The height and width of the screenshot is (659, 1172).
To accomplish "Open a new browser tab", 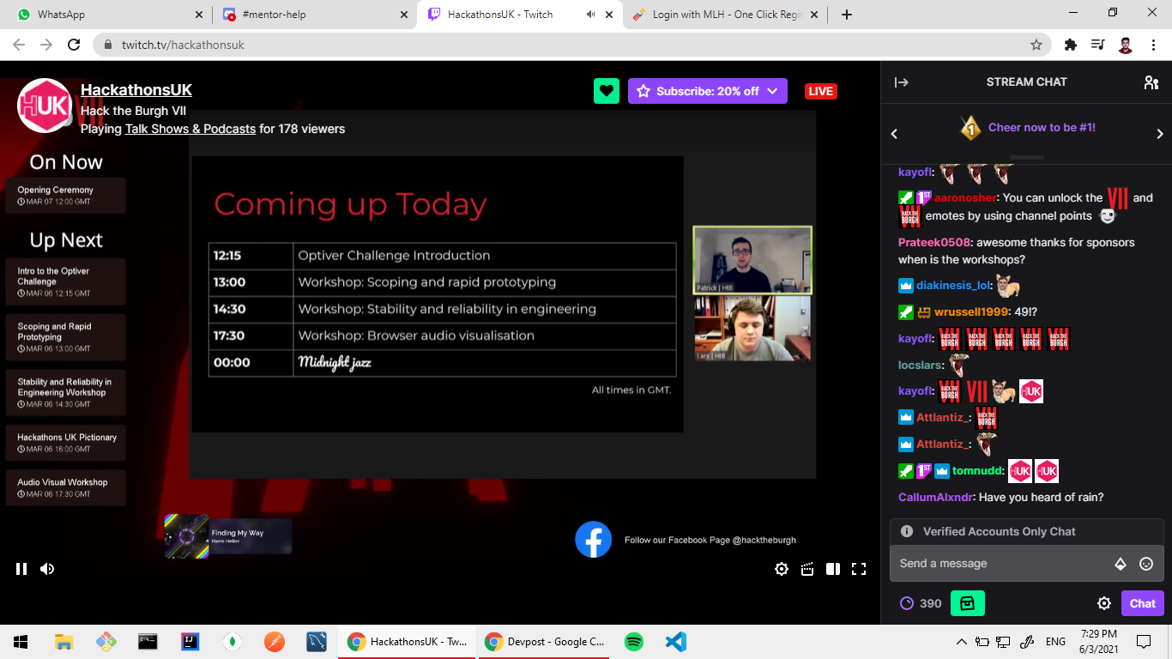I will (x=847, y=15).
